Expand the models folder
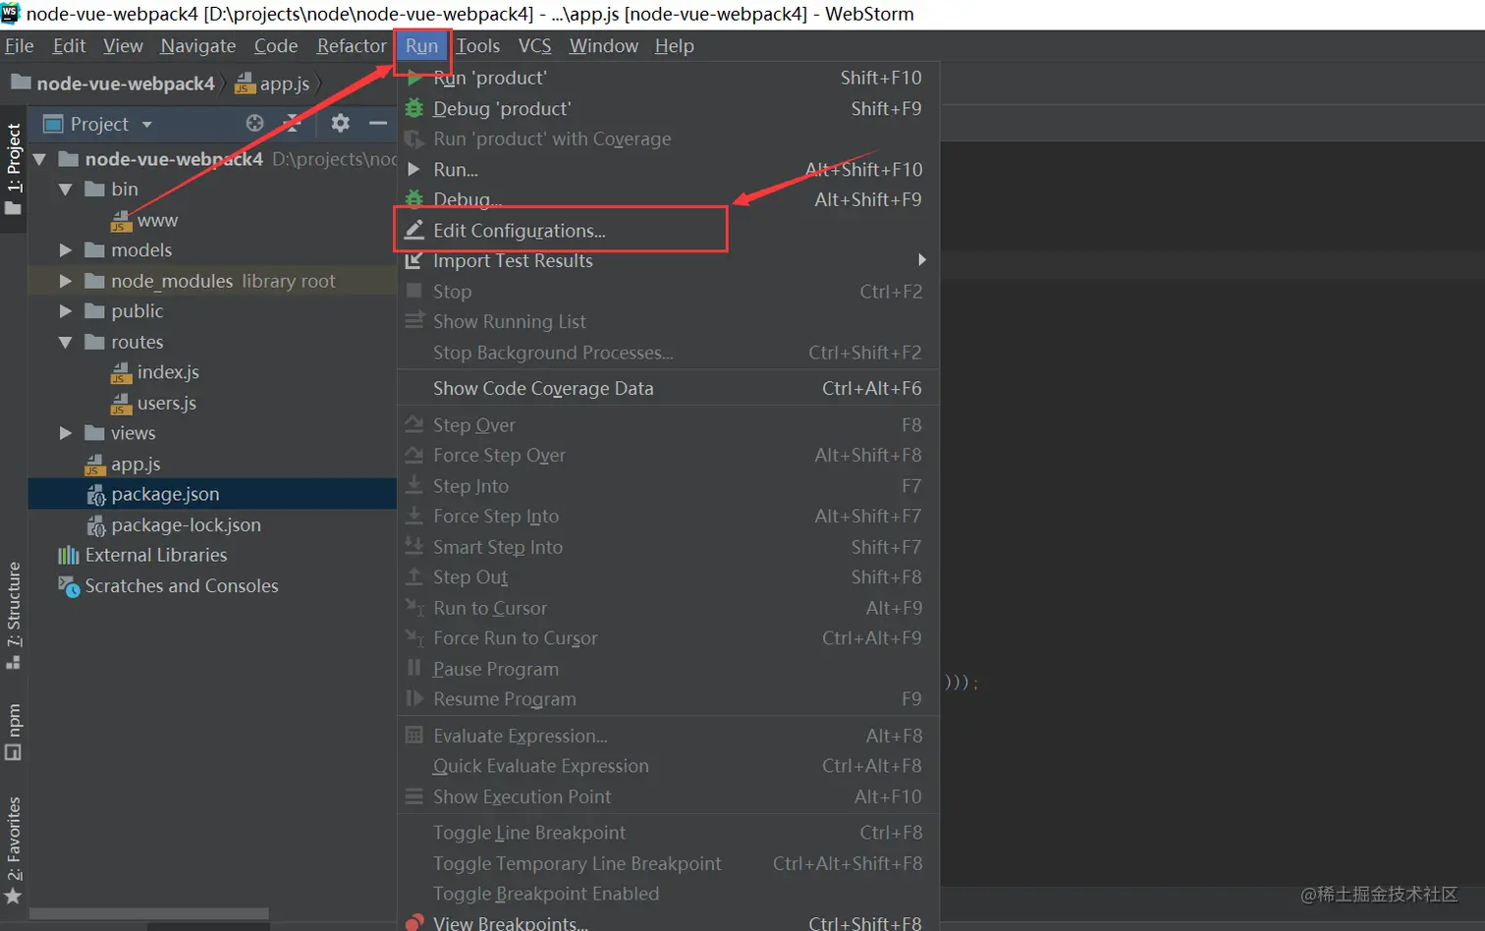Image resolution: width=1485 pixels, height=931 pixels. [65, 250]
